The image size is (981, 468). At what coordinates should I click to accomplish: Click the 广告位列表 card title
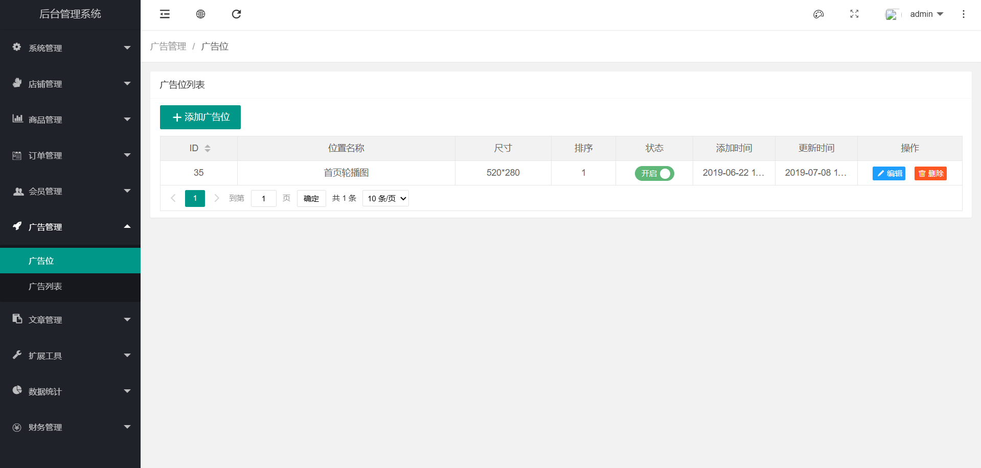click(x=182, y=85)
